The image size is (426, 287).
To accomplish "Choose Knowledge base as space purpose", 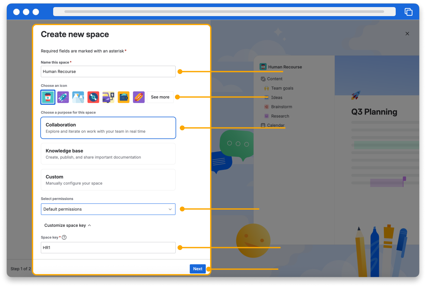I will click(x=108, y=154).
